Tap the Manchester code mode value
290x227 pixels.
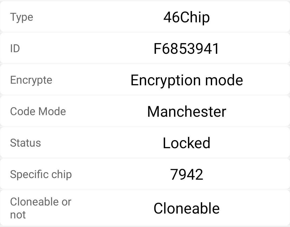tap(187, 112)
